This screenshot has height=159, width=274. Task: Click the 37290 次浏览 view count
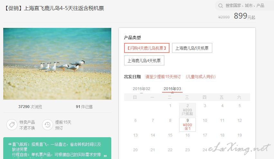(30, 107)
